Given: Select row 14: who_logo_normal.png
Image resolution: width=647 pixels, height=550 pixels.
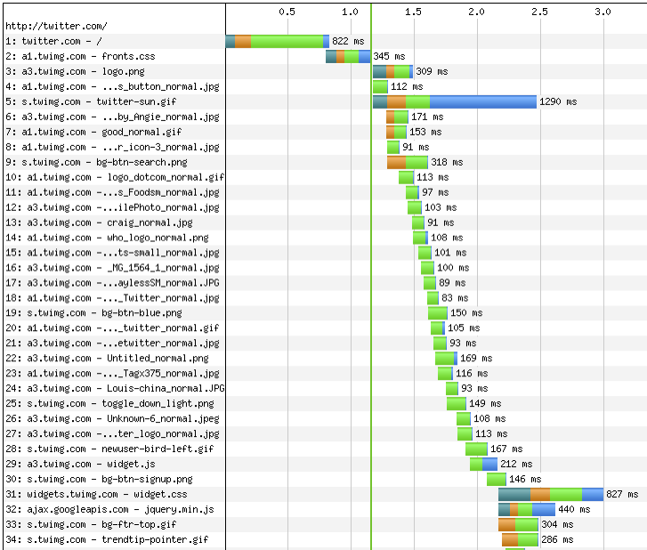Looking at the screenshot, I should (108, 238).
